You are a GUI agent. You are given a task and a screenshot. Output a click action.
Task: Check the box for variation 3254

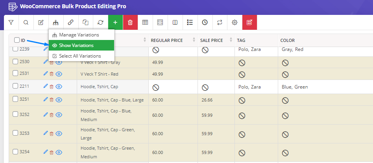pos(15,151)
